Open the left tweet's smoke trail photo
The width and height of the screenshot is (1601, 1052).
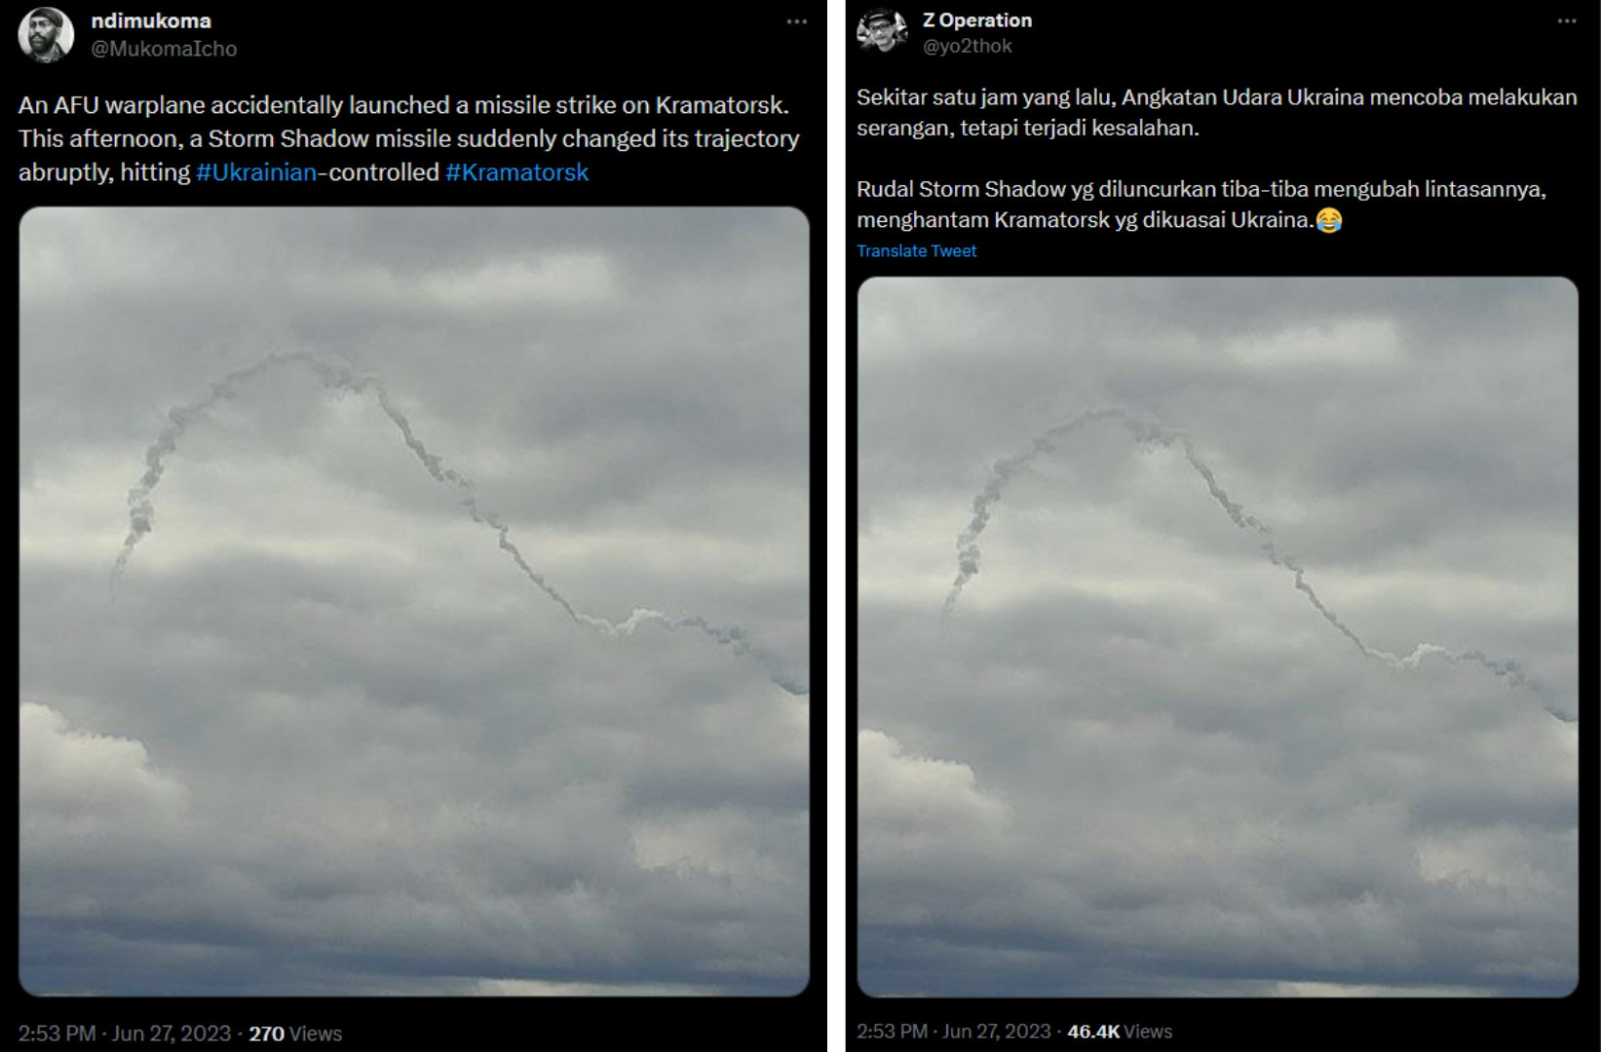pyautogui.click(x=414, y=601)
